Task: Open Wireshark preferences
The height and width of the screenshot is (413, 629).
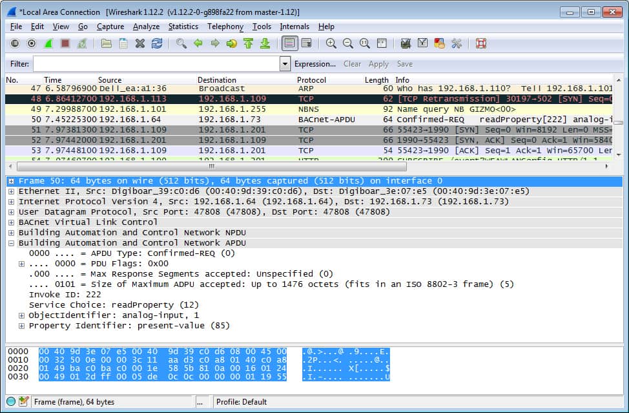Action: click(456, 43)
